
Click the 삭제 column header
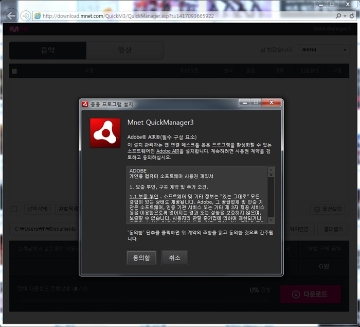(x=337, y=71)
